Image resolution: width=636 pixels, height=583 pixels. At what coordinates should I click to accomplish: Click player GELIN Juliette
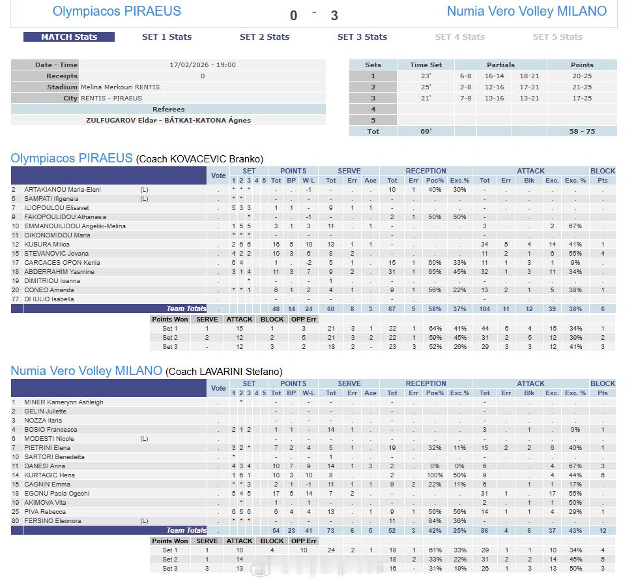[45, 411]
